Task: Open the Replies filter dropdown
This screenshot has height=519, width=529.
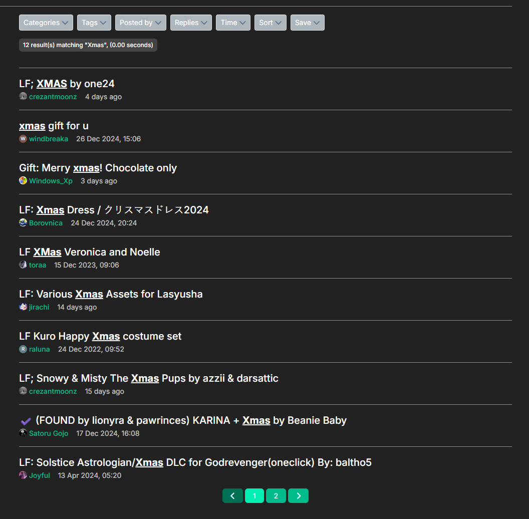Action: tap(191, 23)
